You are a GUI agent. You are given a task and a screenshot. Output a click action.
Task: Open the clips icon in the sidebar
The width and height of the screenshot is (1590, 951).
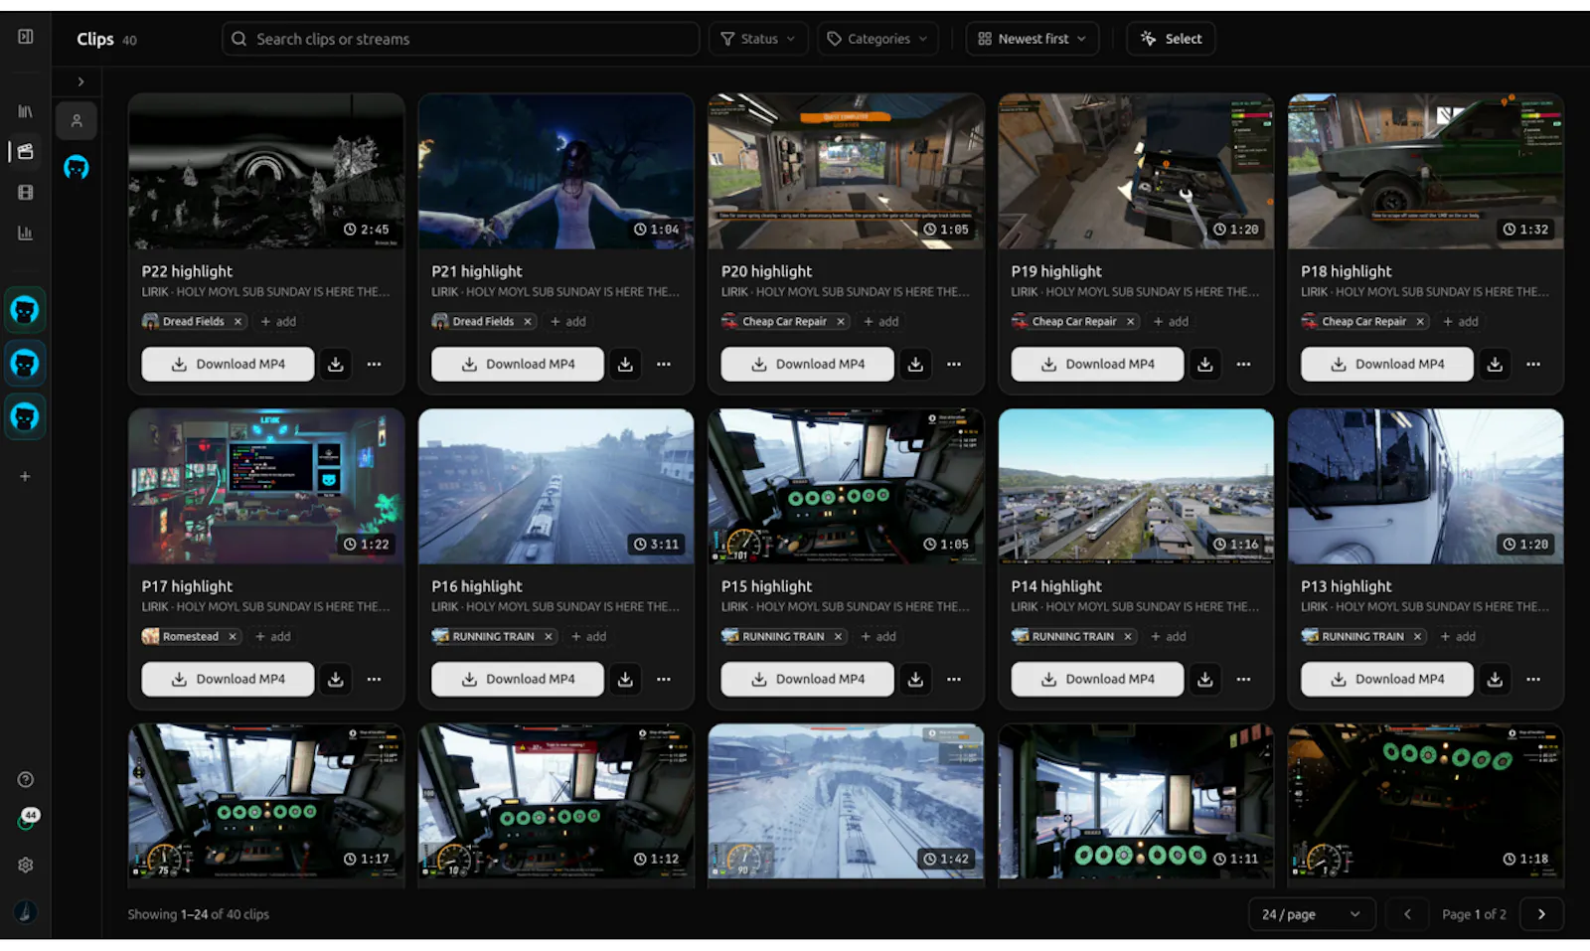click(x=26, y=152)
